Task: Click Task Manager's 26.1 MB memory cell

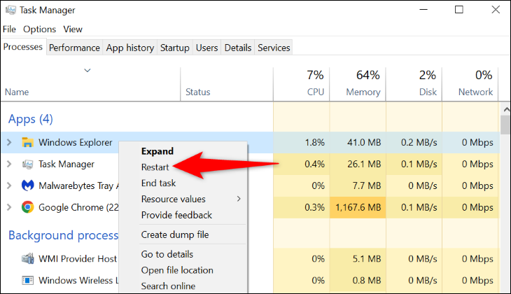Action: tap(358, 164)
